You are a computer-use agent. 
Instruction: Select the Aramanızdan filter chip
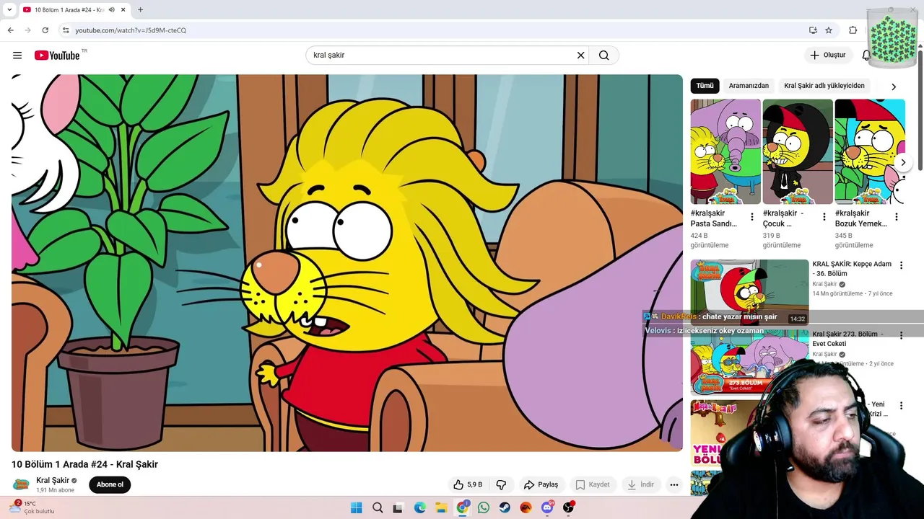pyautogui.click(x=749, y=86)
